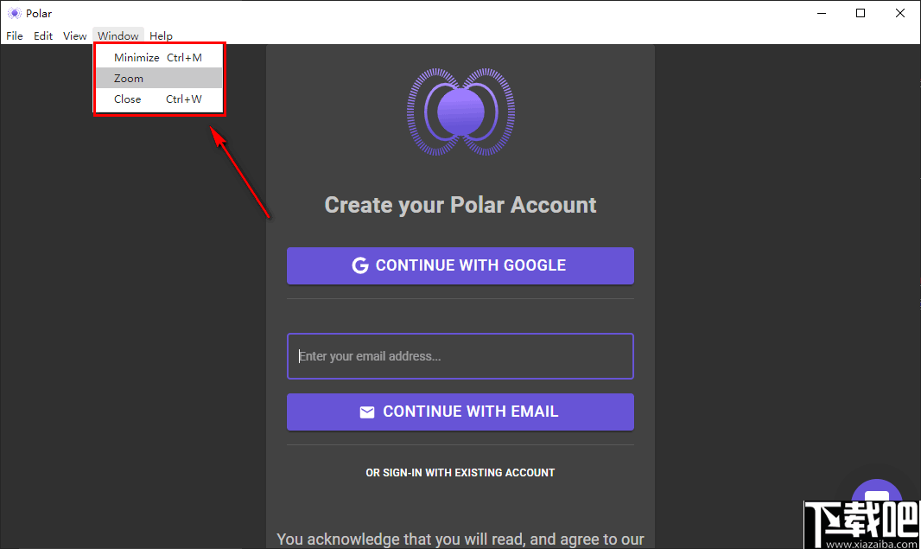Open the Help menu

(x=161, y=35)
